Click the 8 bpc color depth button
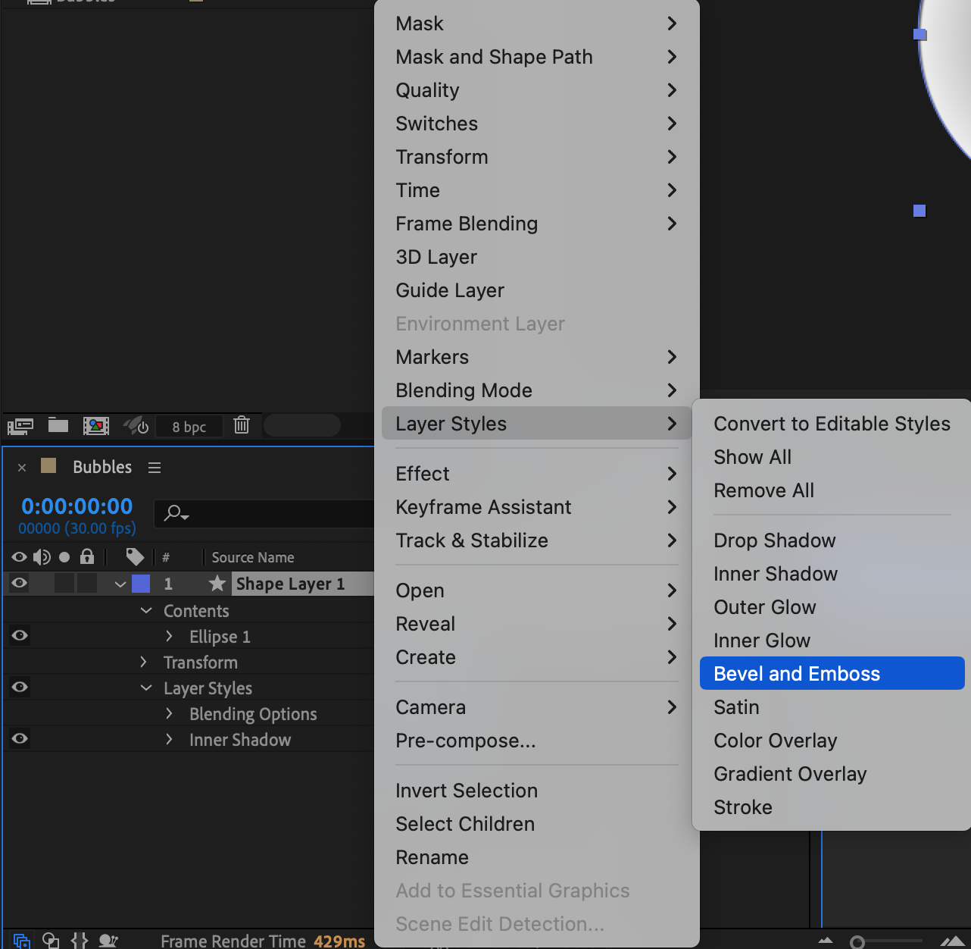 pyautogui.click(x=189, y=427)
